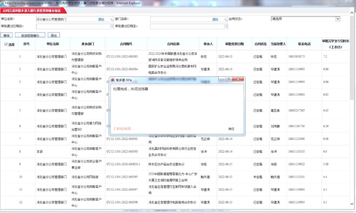Click the 审批结束日期 column header
Image resolution: width=356 pixels, height=213 pixels.
click(x=234, y=44)
